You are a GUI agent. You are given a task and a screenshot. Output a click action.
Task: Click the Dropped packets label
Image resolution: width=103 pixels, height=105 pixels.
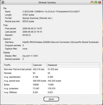click(13, 45)
